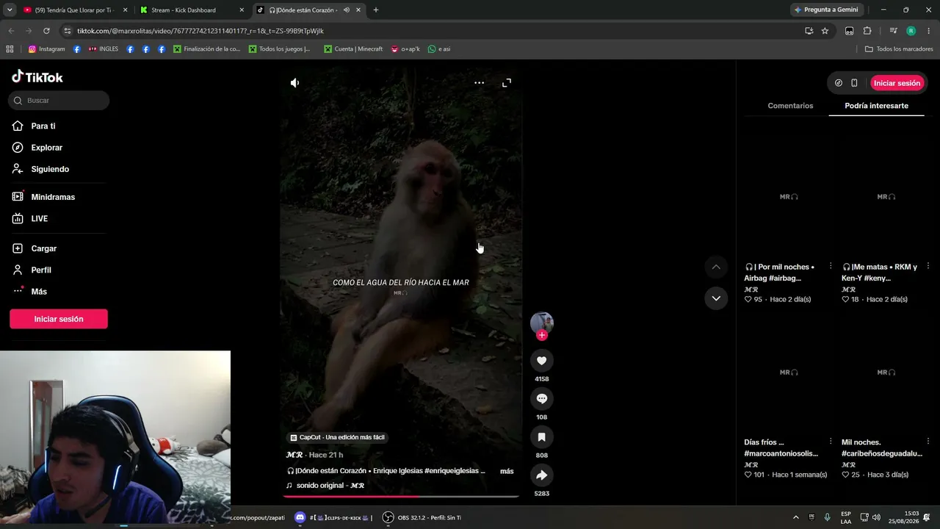The image size is (940, 529).
Task: Open Cuenta | Minecraft bookmark
Action: coord(353,49)
